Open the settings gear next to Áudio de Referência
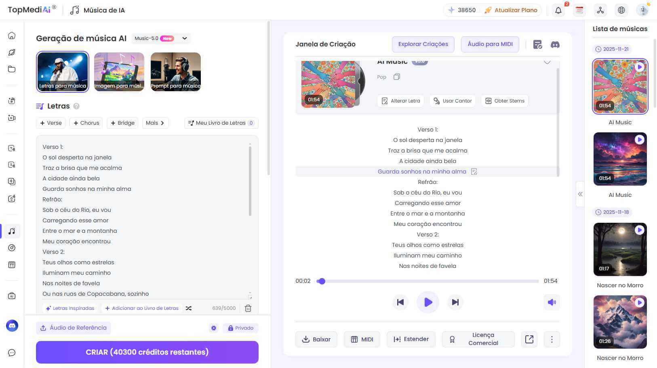Screen dimensions: 657x368 [213, 328]
